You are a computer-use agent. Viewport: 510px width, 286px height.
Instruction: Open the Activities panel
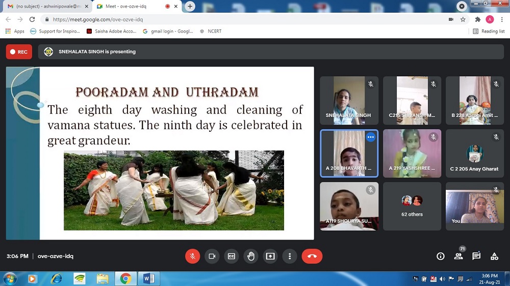pos(494,256)
